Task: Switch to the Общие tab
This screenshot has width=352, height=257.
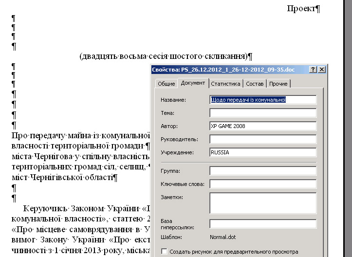Action: pyautogui.click(x=166, y=84)
